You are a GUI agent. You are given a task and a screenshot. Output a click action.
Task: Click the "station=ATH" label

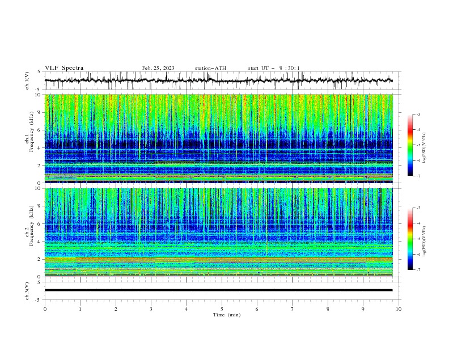coord(210,68)
